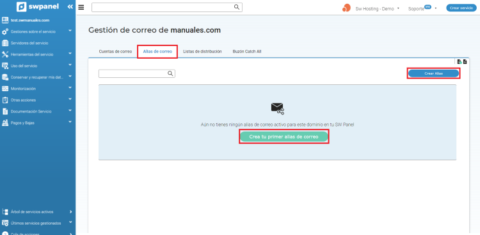Viewport: 480px width, 235px height.
Task: Expand Uso del servicio chevron
Action: (x=70, y=64)
